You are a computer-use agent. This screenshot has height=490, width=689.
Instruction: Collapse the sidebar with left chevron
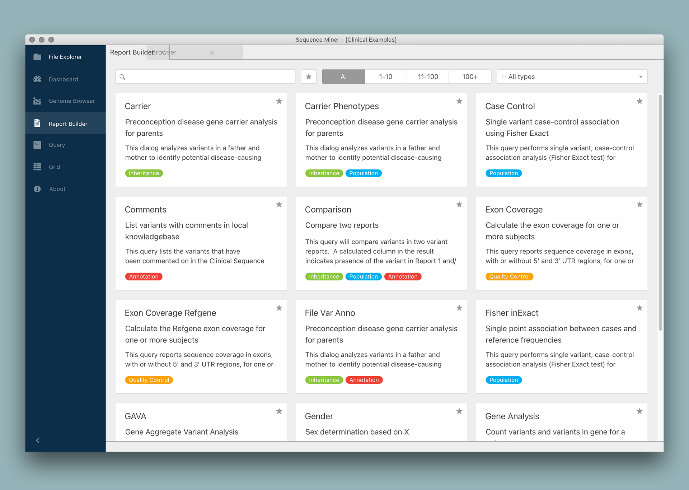(x=38, y=440)
